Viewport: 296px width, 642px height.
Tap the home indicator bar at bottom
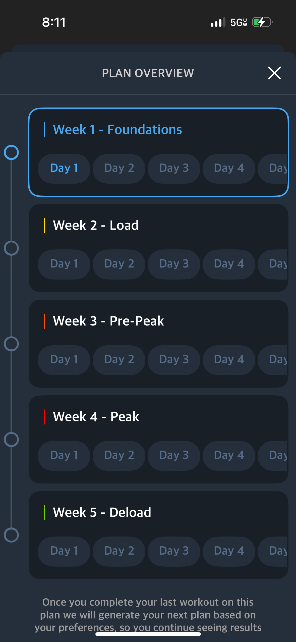point(148,634)
